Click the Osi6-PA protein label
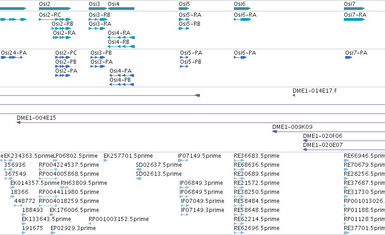 (x=245, y=53)
